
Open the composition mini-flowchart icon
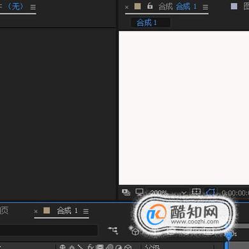(113, 230)
